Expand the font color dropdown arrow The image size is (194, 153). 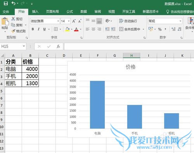point(81,29)
